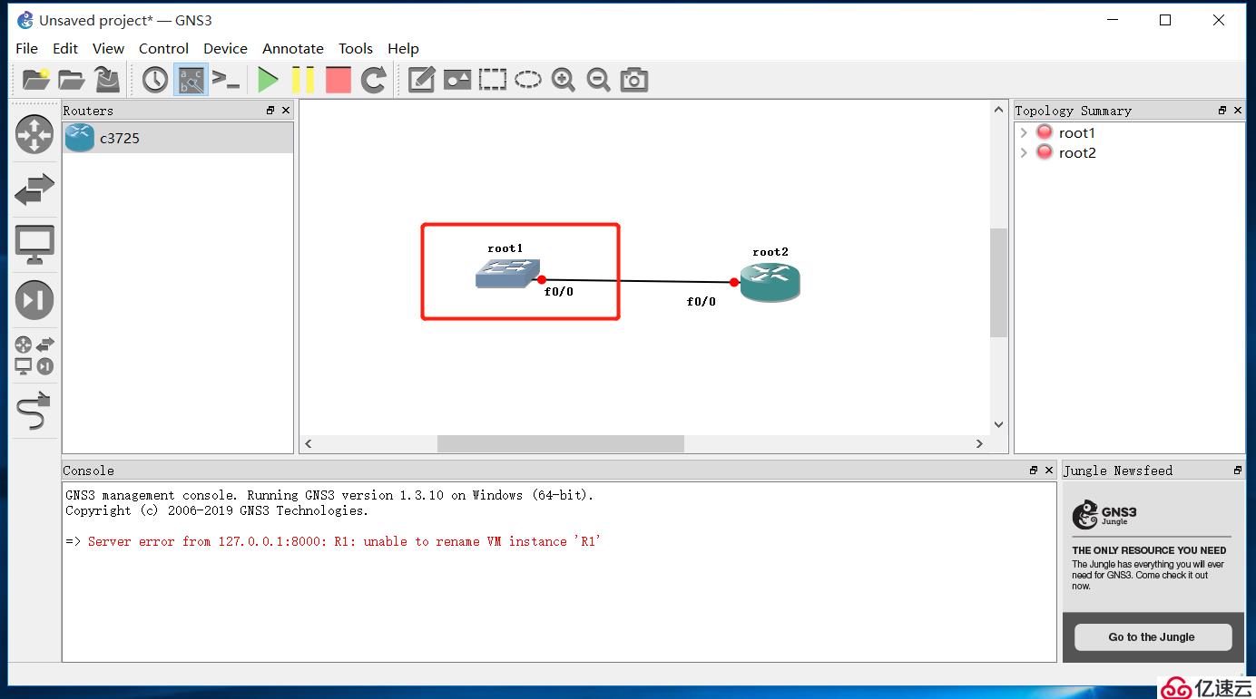Screen dimensions: 1256x699
Task: Open the Annotate menu
Action: tap(293, 48)
